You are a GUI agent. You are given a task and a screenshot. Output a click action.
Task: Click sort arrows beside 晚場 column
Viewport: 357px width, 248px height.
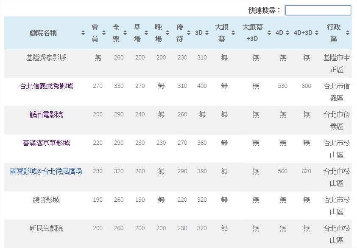[x=167, y=33]
